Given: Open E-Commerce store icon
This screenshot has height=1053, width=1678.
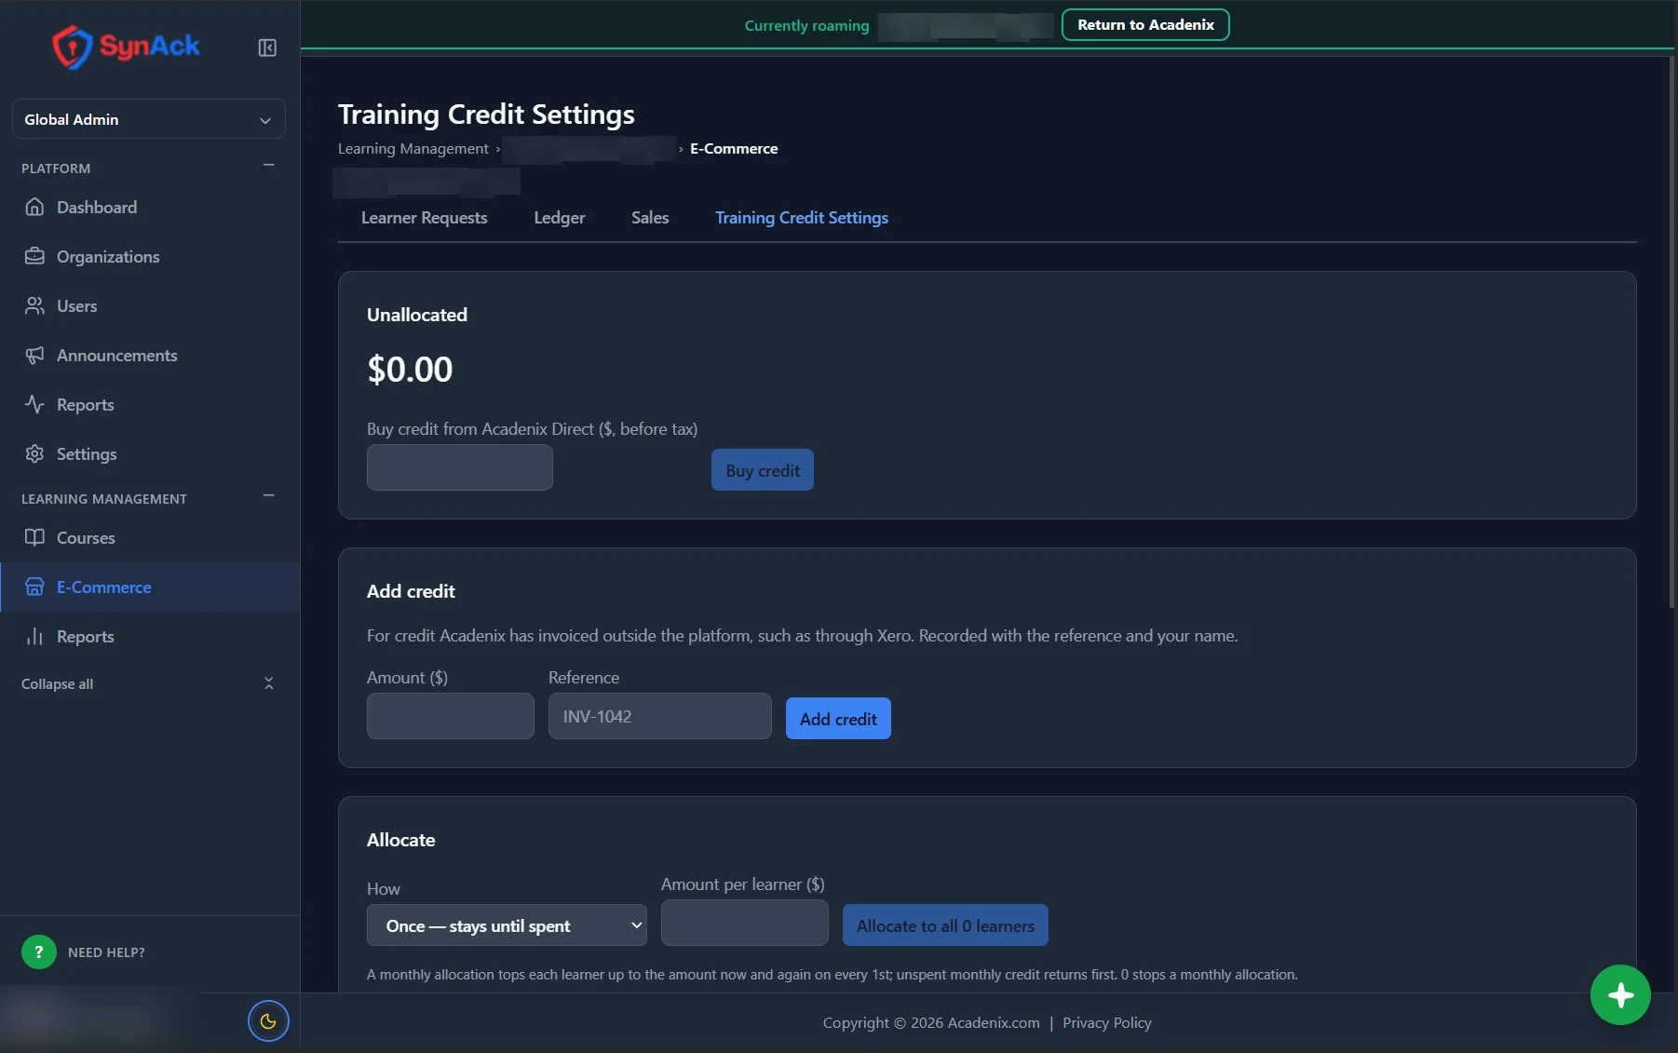Looking at the screenshot, I should (34, 587).
